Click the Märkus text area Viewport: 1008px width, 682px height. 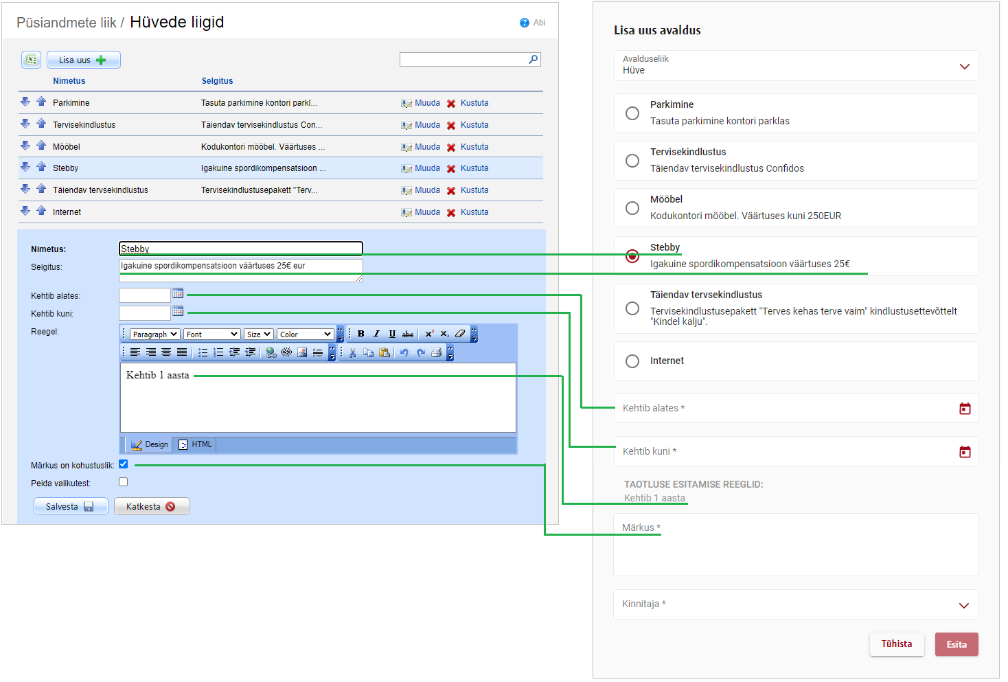click(795, 549)
